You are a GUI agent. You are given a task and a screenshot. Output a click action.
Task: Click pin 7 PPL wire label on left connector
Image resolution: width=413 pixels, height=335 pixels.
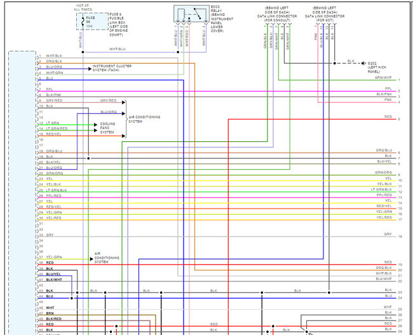point(50,90)
